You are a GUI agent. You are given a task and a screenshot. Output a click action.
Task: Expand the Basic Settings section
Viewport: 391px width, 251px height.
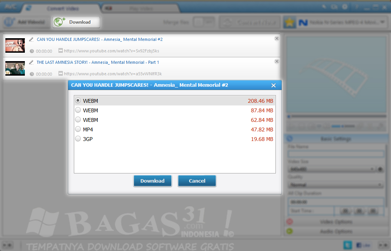pos(336,139)
